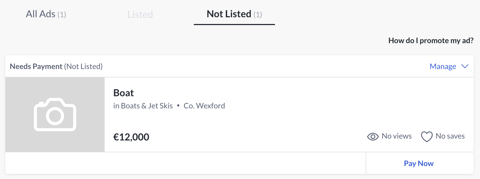Click the 'in Boats & Jet Skis' category text
This screenshot has width=480, height=179.
pyautogui.click(x=143, y=106)
